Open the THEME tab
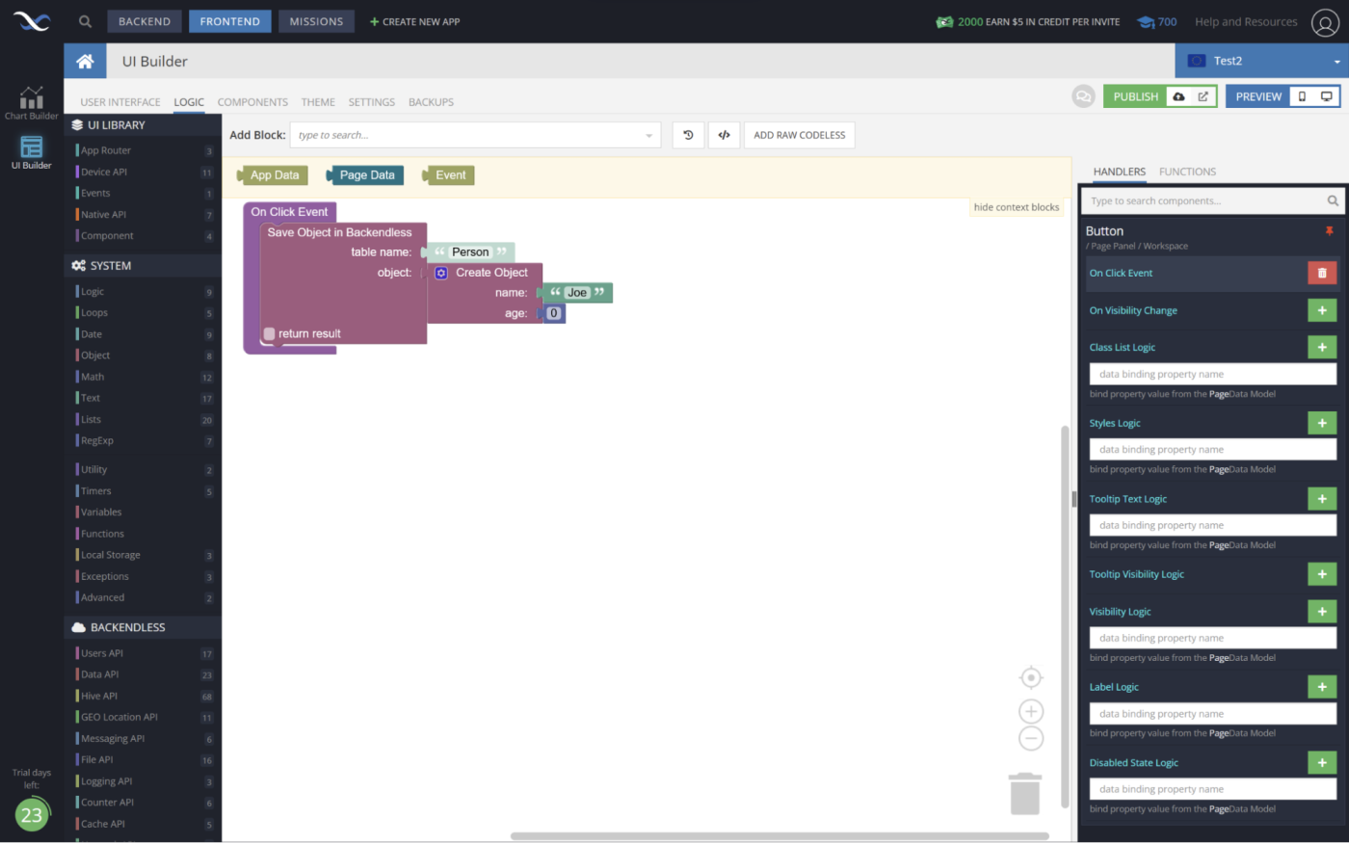The width and height of the screenshot is (1349, 843). click(318, 101)
